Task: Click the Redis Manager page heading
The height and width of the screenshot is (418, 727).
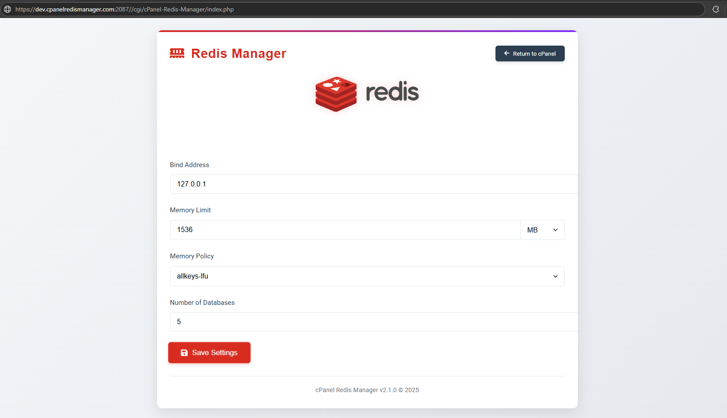Action: click(239, 54)
